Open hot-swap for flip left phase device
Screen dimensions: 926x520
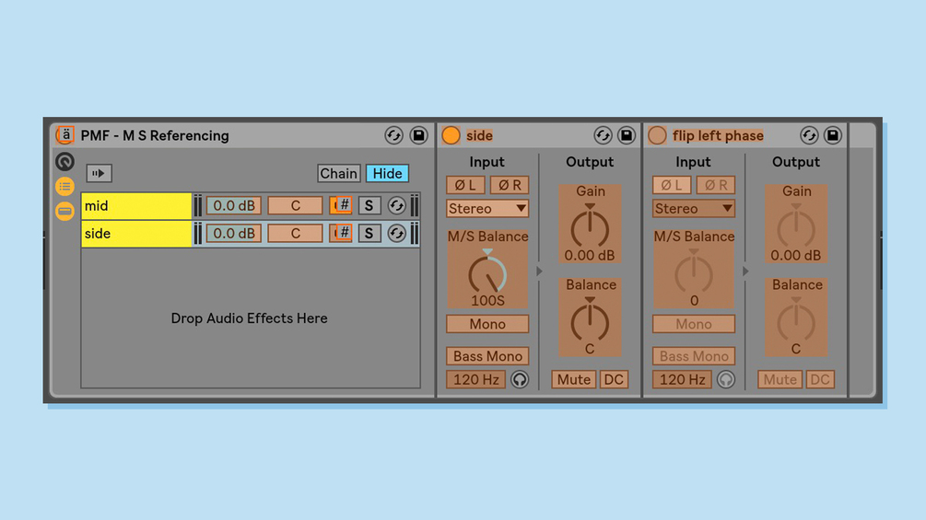click(x=809, y=135)
